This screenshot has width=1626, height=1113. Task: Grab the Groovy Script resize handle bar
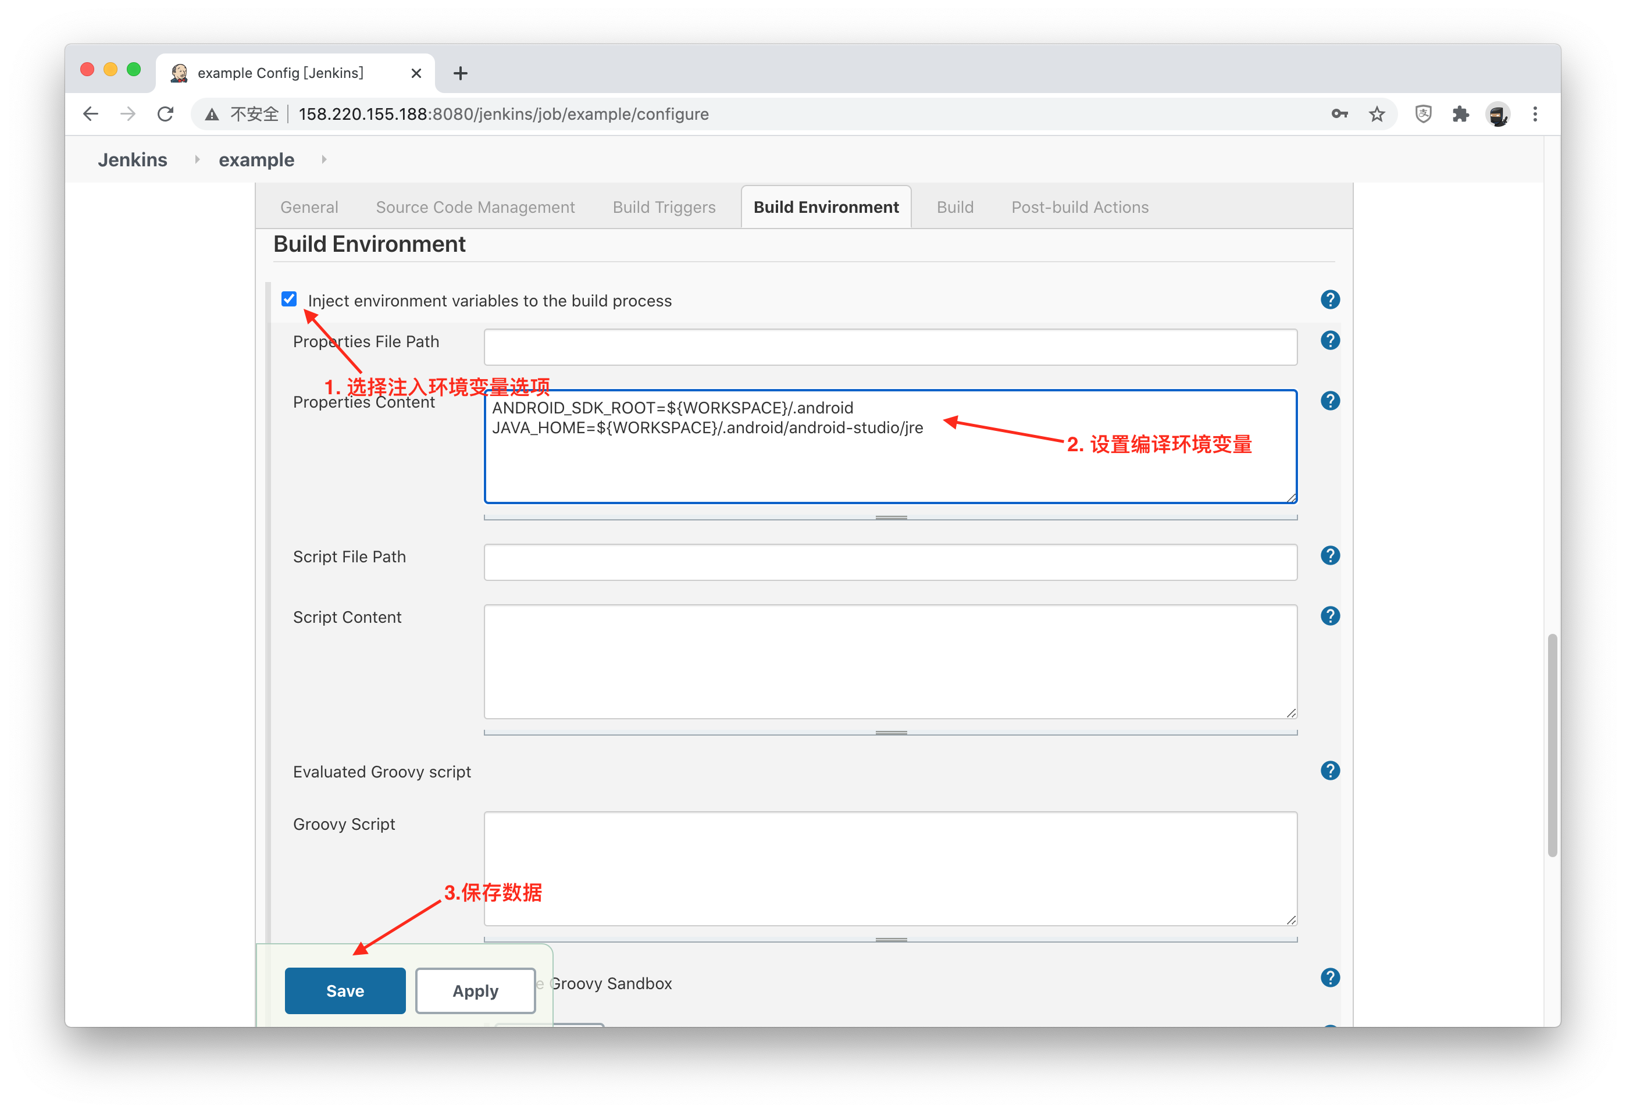(891, 940)
